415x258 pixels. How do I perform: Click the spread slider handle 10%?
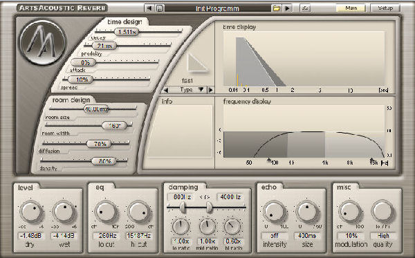point(81,80)
